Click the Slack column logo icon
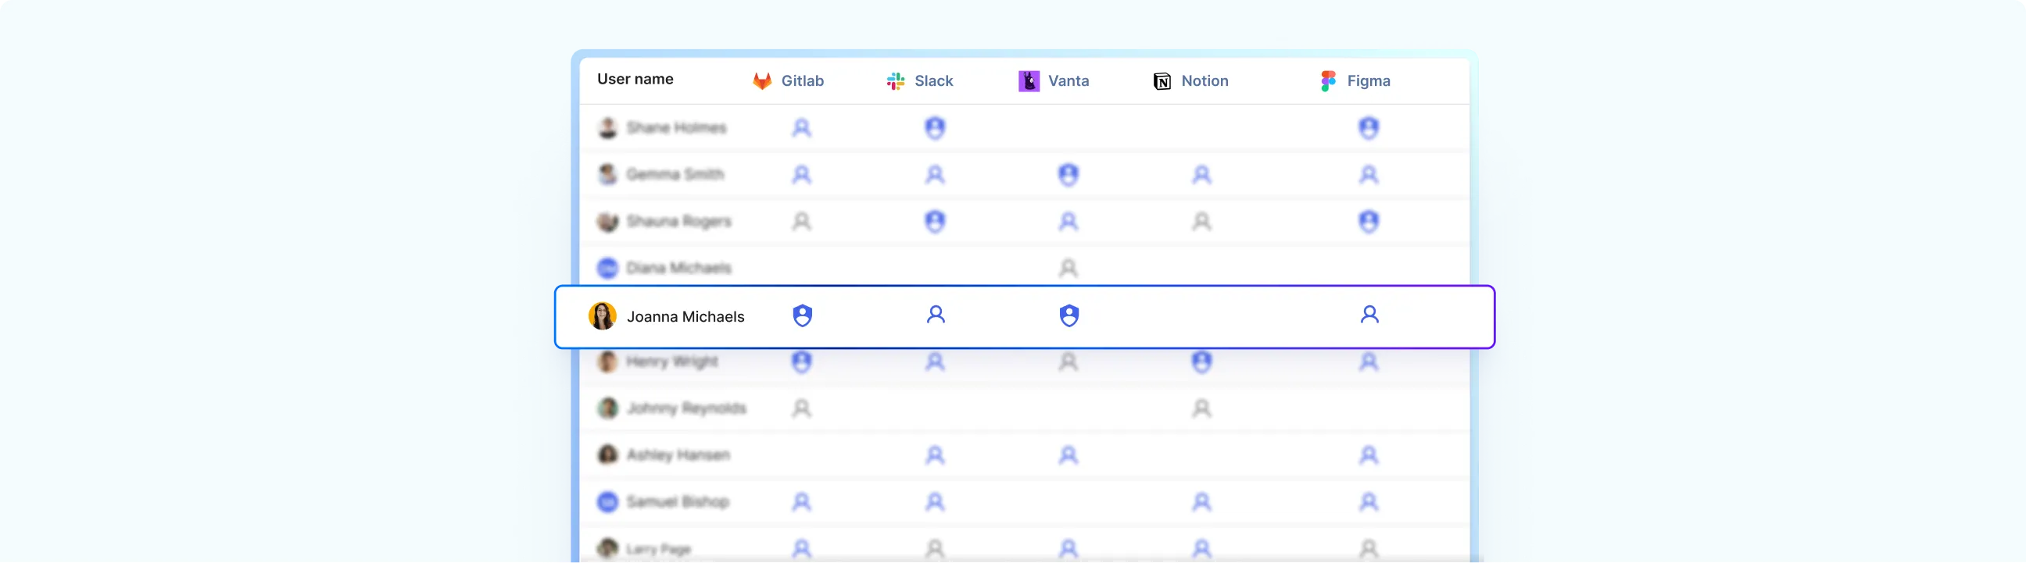This screenshot has width=2026, height=563. pyautogui.click(x=895, y=81)
